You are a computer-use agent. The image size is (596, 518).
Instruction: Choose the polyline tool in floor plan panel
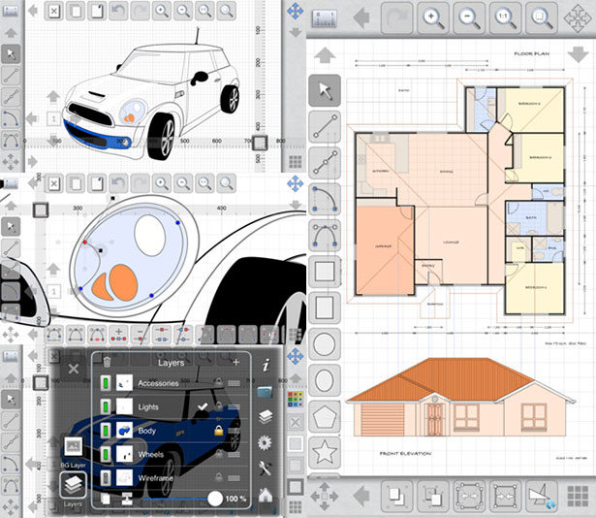[325, 163]
